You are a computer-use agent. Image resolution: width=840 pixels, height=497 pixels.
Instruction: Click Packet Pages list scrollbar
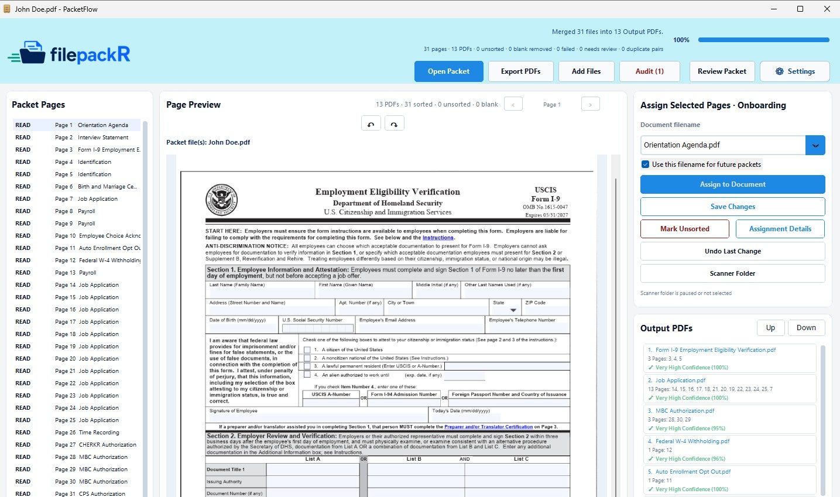(x=145, y=309)
